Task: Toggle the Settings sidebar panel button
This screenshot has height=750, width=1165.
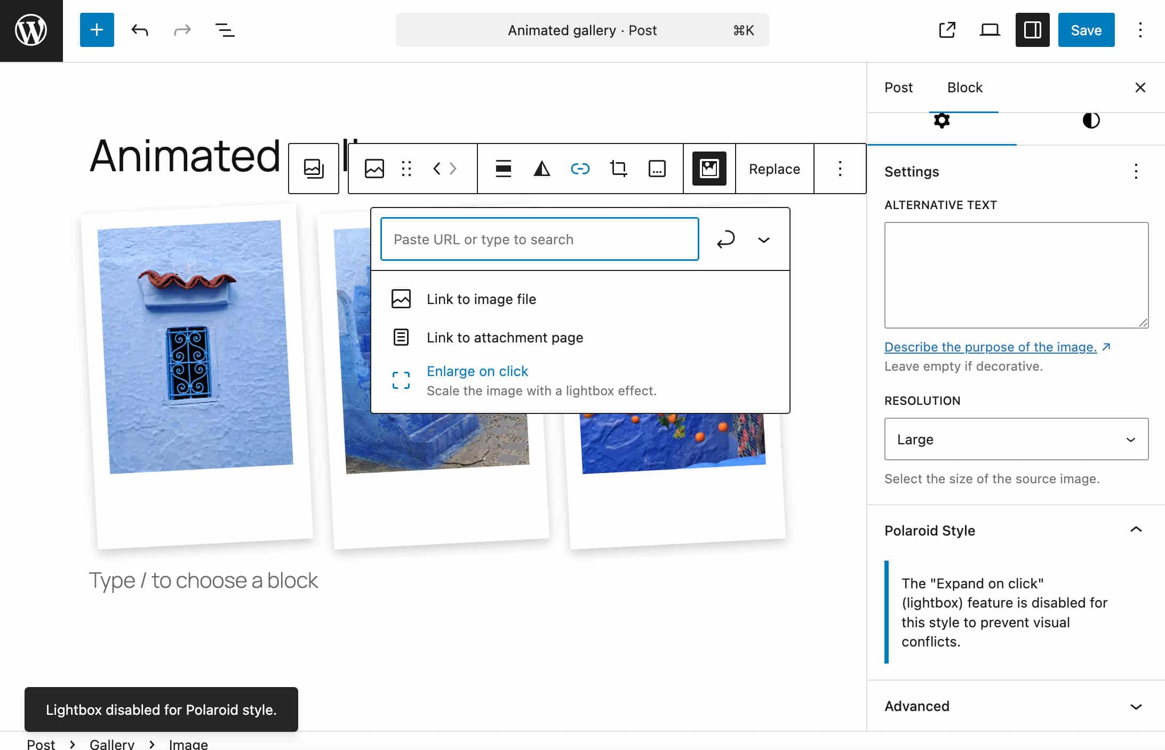Action: coord(1032,30)
